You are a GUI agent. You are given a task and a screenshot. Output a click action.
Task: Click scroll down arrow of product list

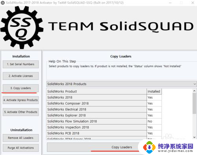click(x=194, y=137)
